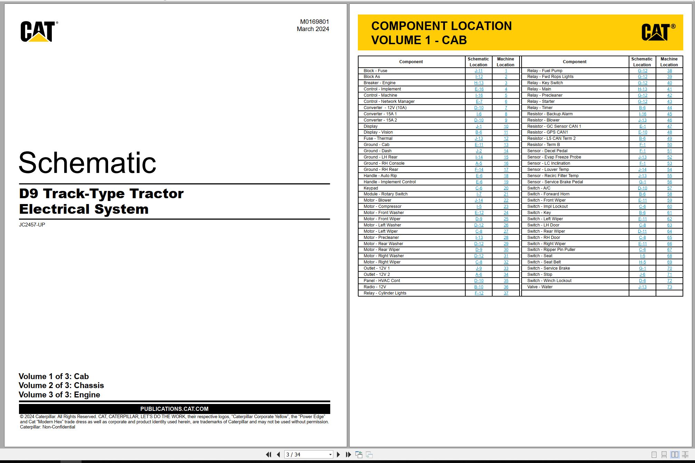695x463 pixels.
Task: Follow machine location link 18 for Handle - Auto Rip
Action: [506, 176]
